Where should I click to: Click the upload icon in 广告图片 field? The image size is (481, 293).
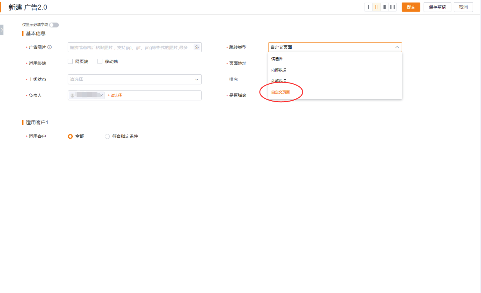[x=197, y=47]
